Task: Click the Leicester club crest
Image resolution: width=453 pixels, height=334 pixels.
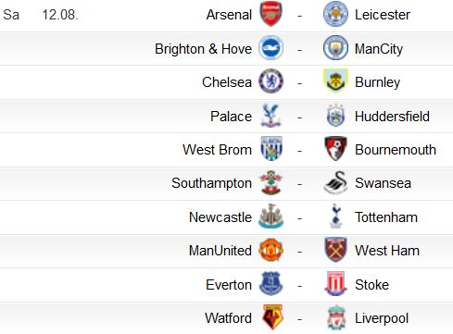Action: [335, 14]
